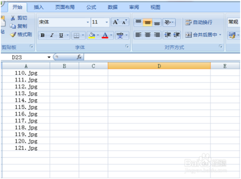Switch to the 插入 ribbon tab
Screen dimensions: 241x179
39,7
